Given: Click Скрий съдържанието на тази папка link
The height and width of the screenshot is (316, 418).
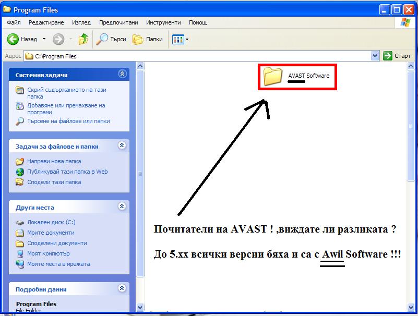Looking at the screenshot, I should point(67,93).
